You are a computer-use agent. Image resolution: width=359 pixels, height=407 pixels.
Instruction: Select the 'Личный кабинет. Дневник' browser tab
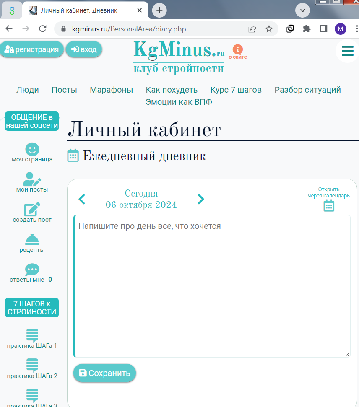click(x=85, y=10)
